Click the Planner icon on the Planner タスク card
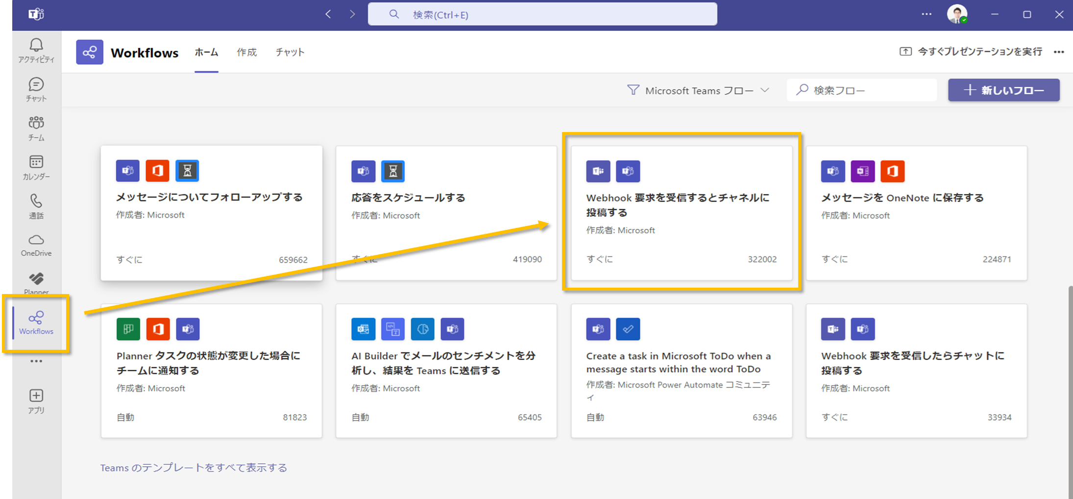This screenshot has height=499, width=1073. point(128,329)
